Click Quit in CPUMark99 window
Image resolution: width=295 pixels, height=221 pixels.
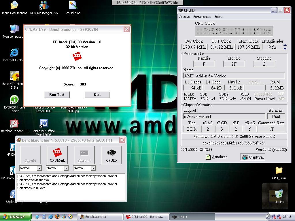[97, 94]
